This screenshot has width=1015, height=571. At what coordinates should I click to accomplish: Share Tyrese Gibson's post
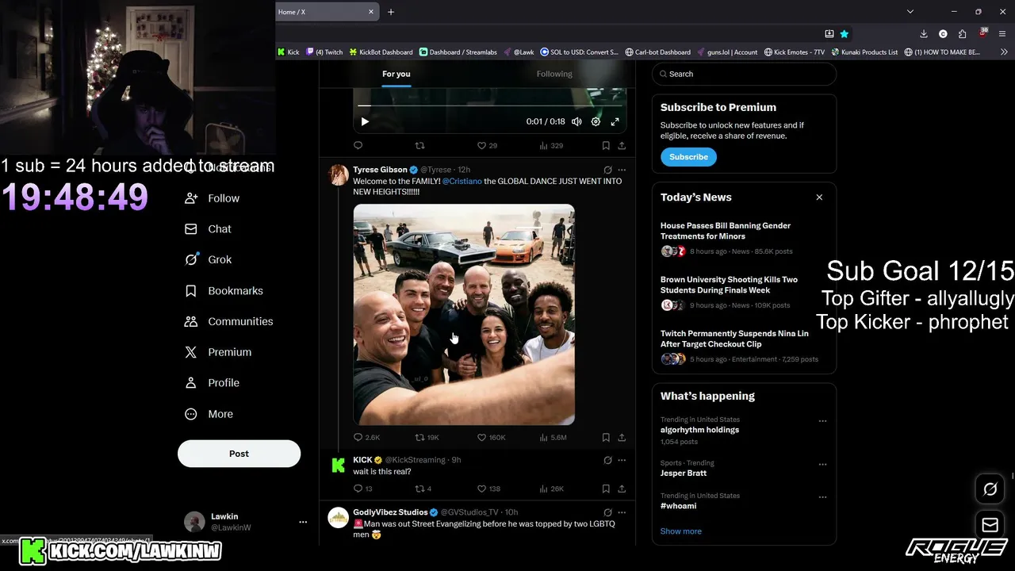622,437
